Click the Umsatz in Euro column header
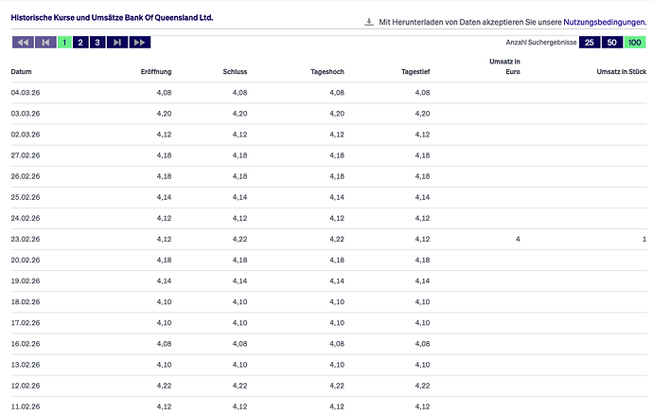Image resolution: width=653 pixels, height=416 pixels. click(504, 66)
